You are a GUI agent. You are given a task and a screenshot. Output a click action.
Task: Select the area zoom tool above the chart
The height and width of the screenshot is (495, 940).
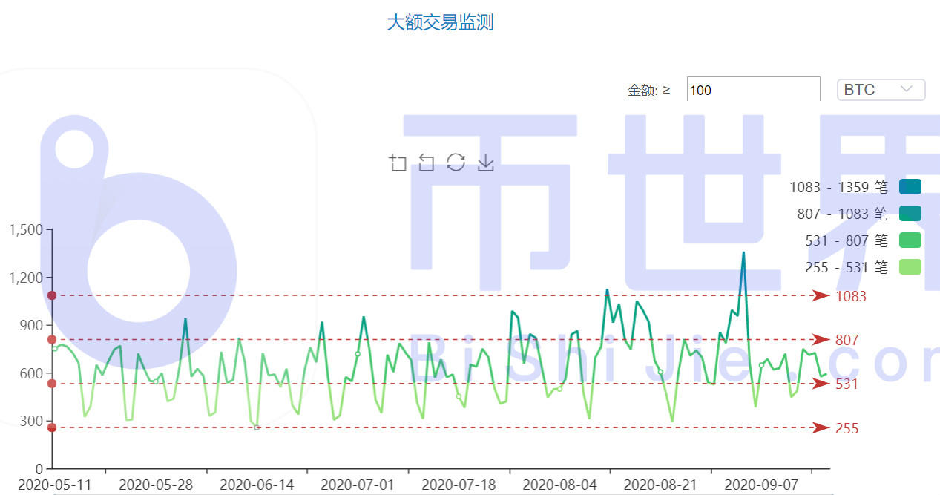point(398,163)
